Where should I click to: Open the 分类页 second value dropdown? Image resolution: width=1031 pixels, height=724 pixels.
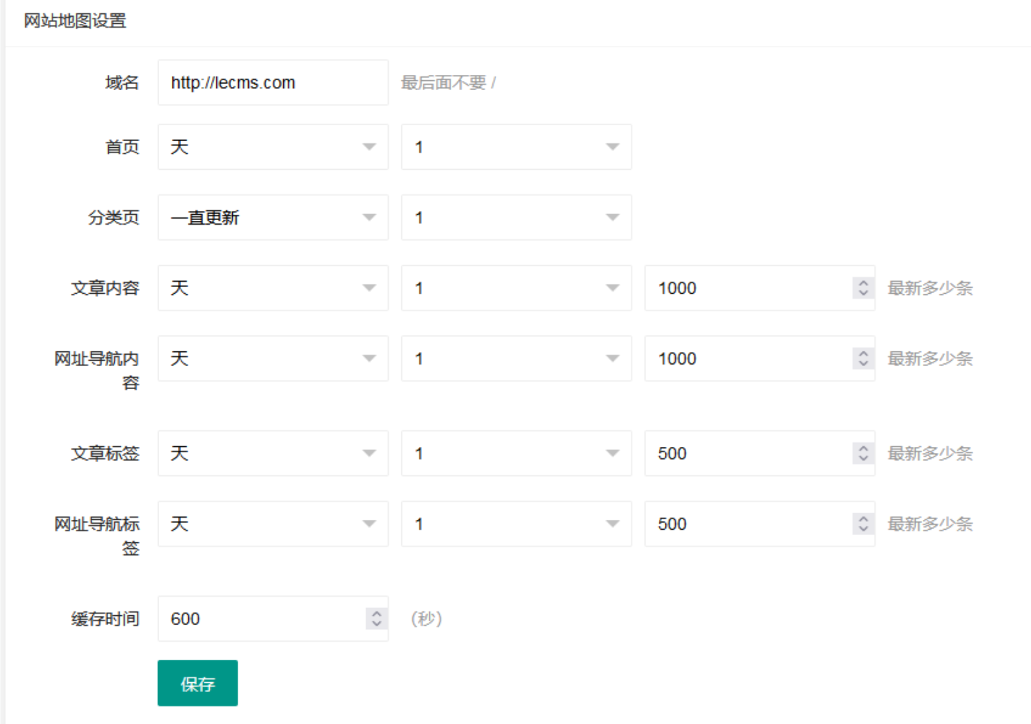tap(516, 217)
